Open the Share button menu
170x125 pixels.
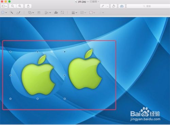[28, 6]
